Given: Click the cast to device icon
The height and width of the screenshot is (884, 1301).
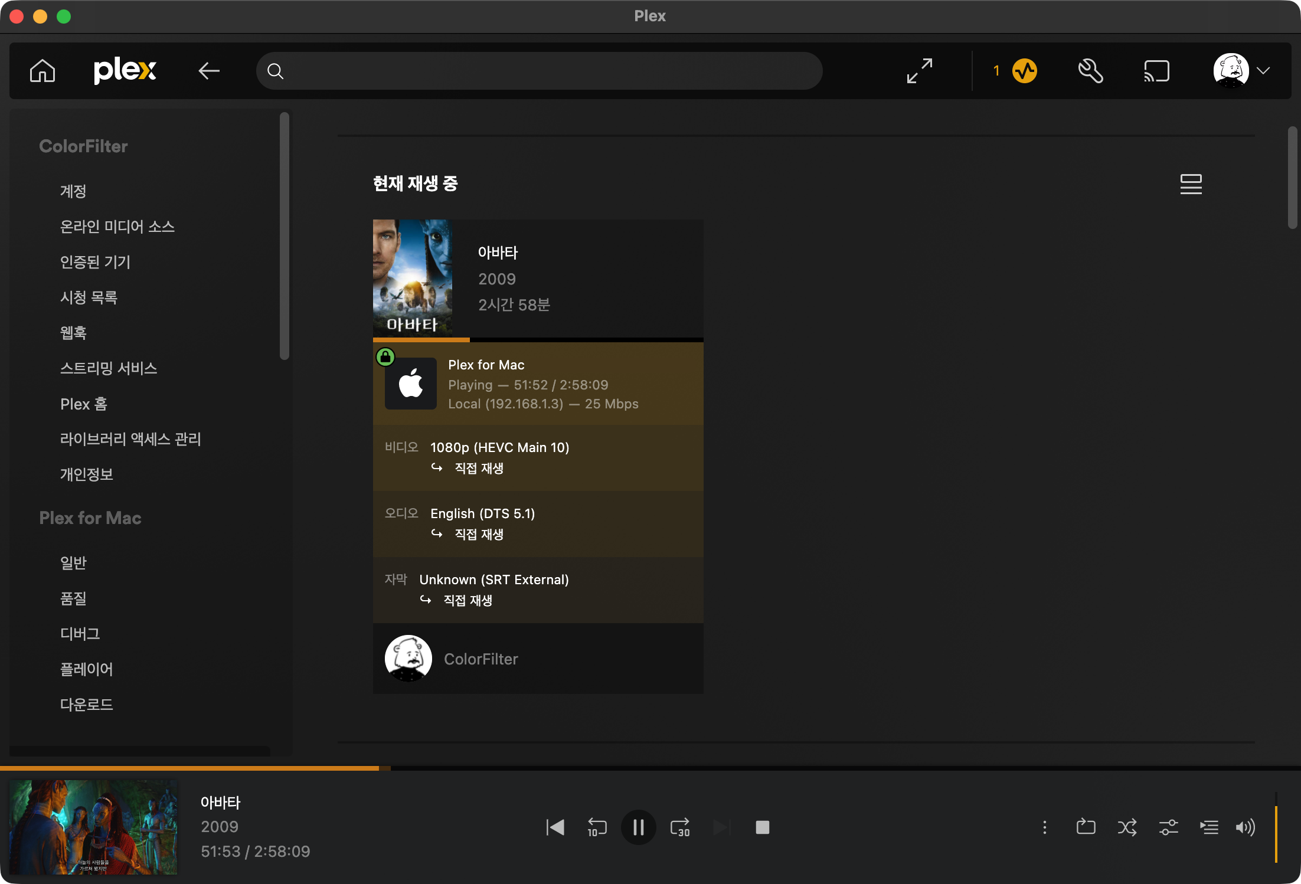Looking at the screenshot, I should click(1156, 71).
